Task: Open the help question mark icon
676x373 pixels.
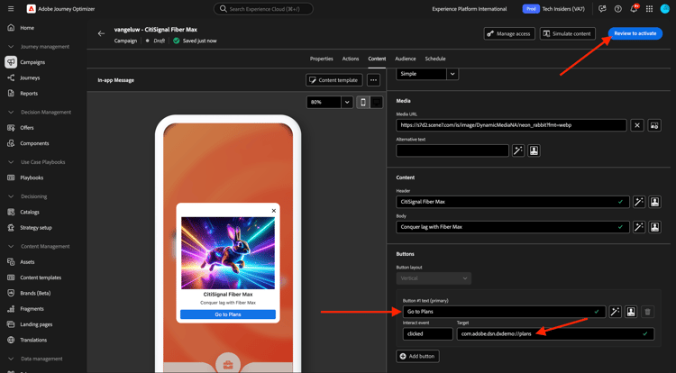Action: (x=617, y=9)
